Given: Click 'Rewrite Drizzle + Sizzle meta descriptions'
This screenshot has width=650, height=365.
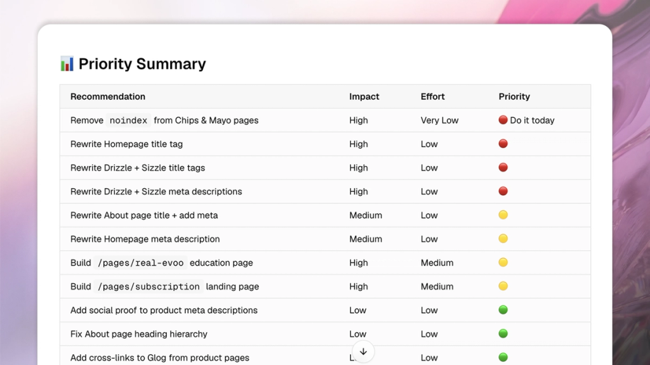Looking at the screenshot, I should tap(156, 191).
